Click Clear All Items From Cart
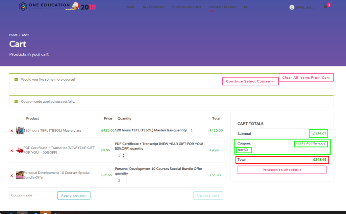 tap(306, 77)
